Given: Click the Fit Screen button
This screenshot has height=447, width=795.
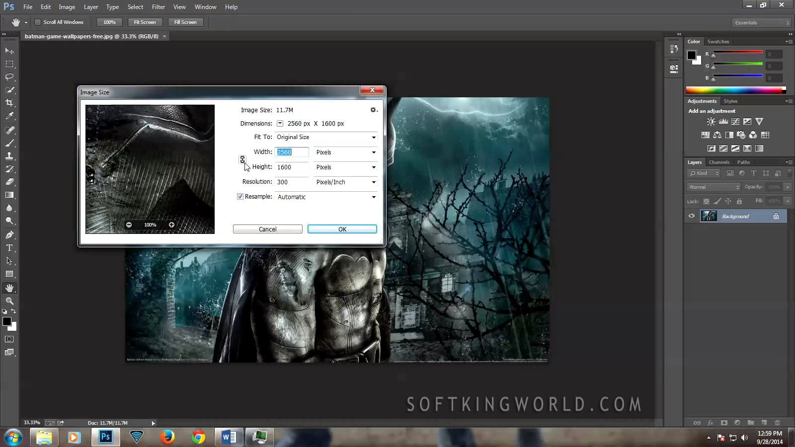Looking at the screenshot, I should tap(145, 22).
